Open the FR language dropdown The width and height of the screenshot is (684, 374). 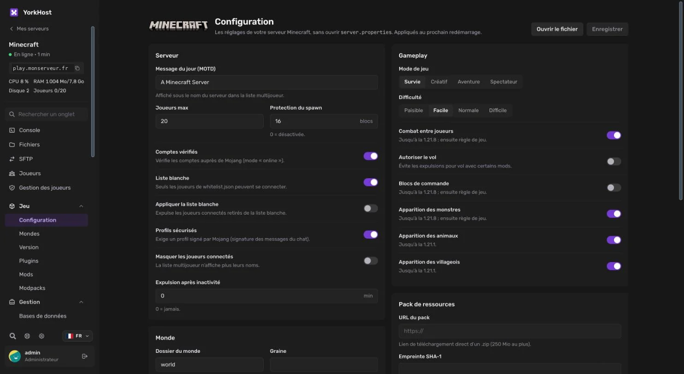[77, 336]
